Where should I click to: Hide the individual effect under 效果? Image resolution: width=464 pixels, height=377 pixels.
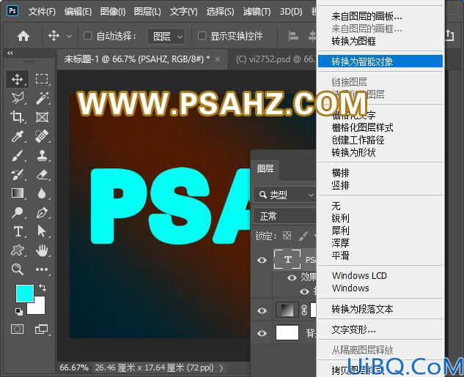point(304,292)
